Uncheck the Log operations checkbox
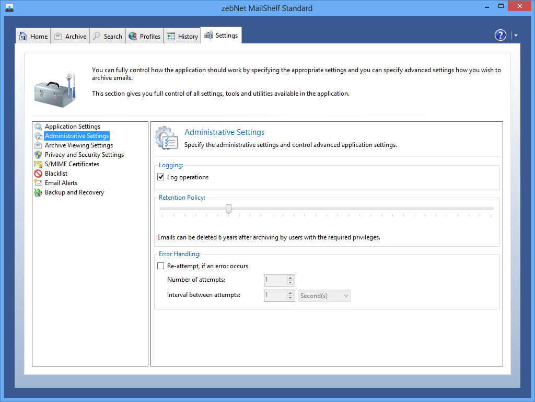Viewport: 535px width, 402px height. [161, 177]
